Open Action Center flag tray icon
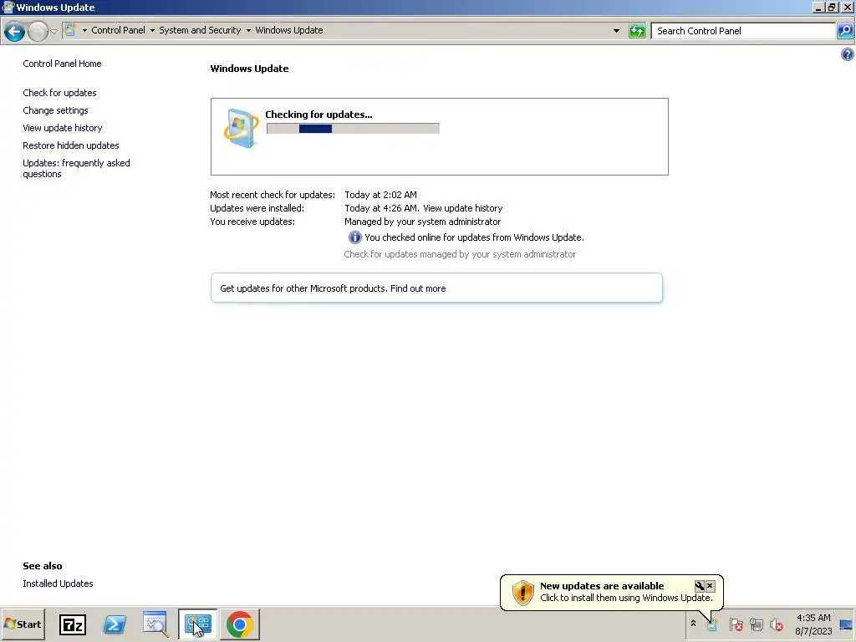The image size is (856, 642). coord(736,624)
